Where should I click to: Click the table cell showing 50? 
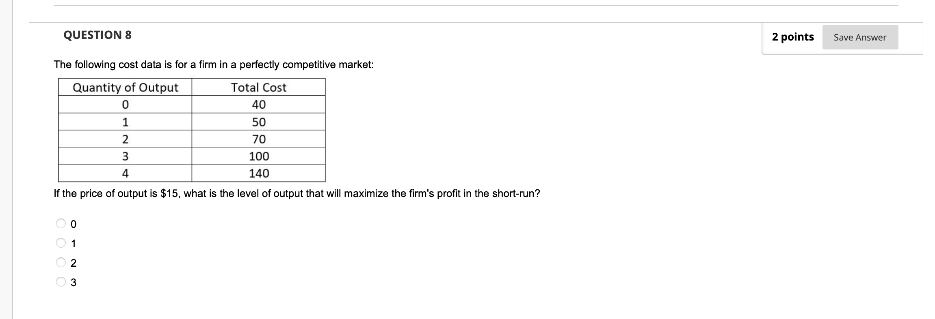point(259,122)
